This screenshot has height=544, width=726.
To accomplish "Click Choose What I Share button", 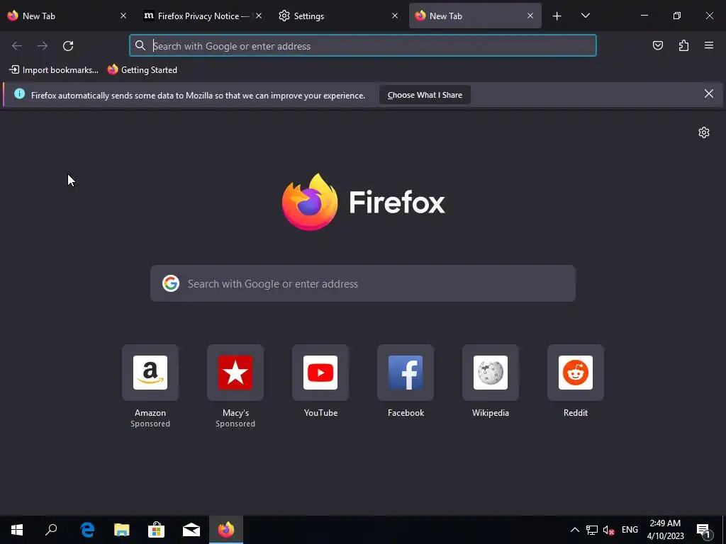I will pos(425,95).
